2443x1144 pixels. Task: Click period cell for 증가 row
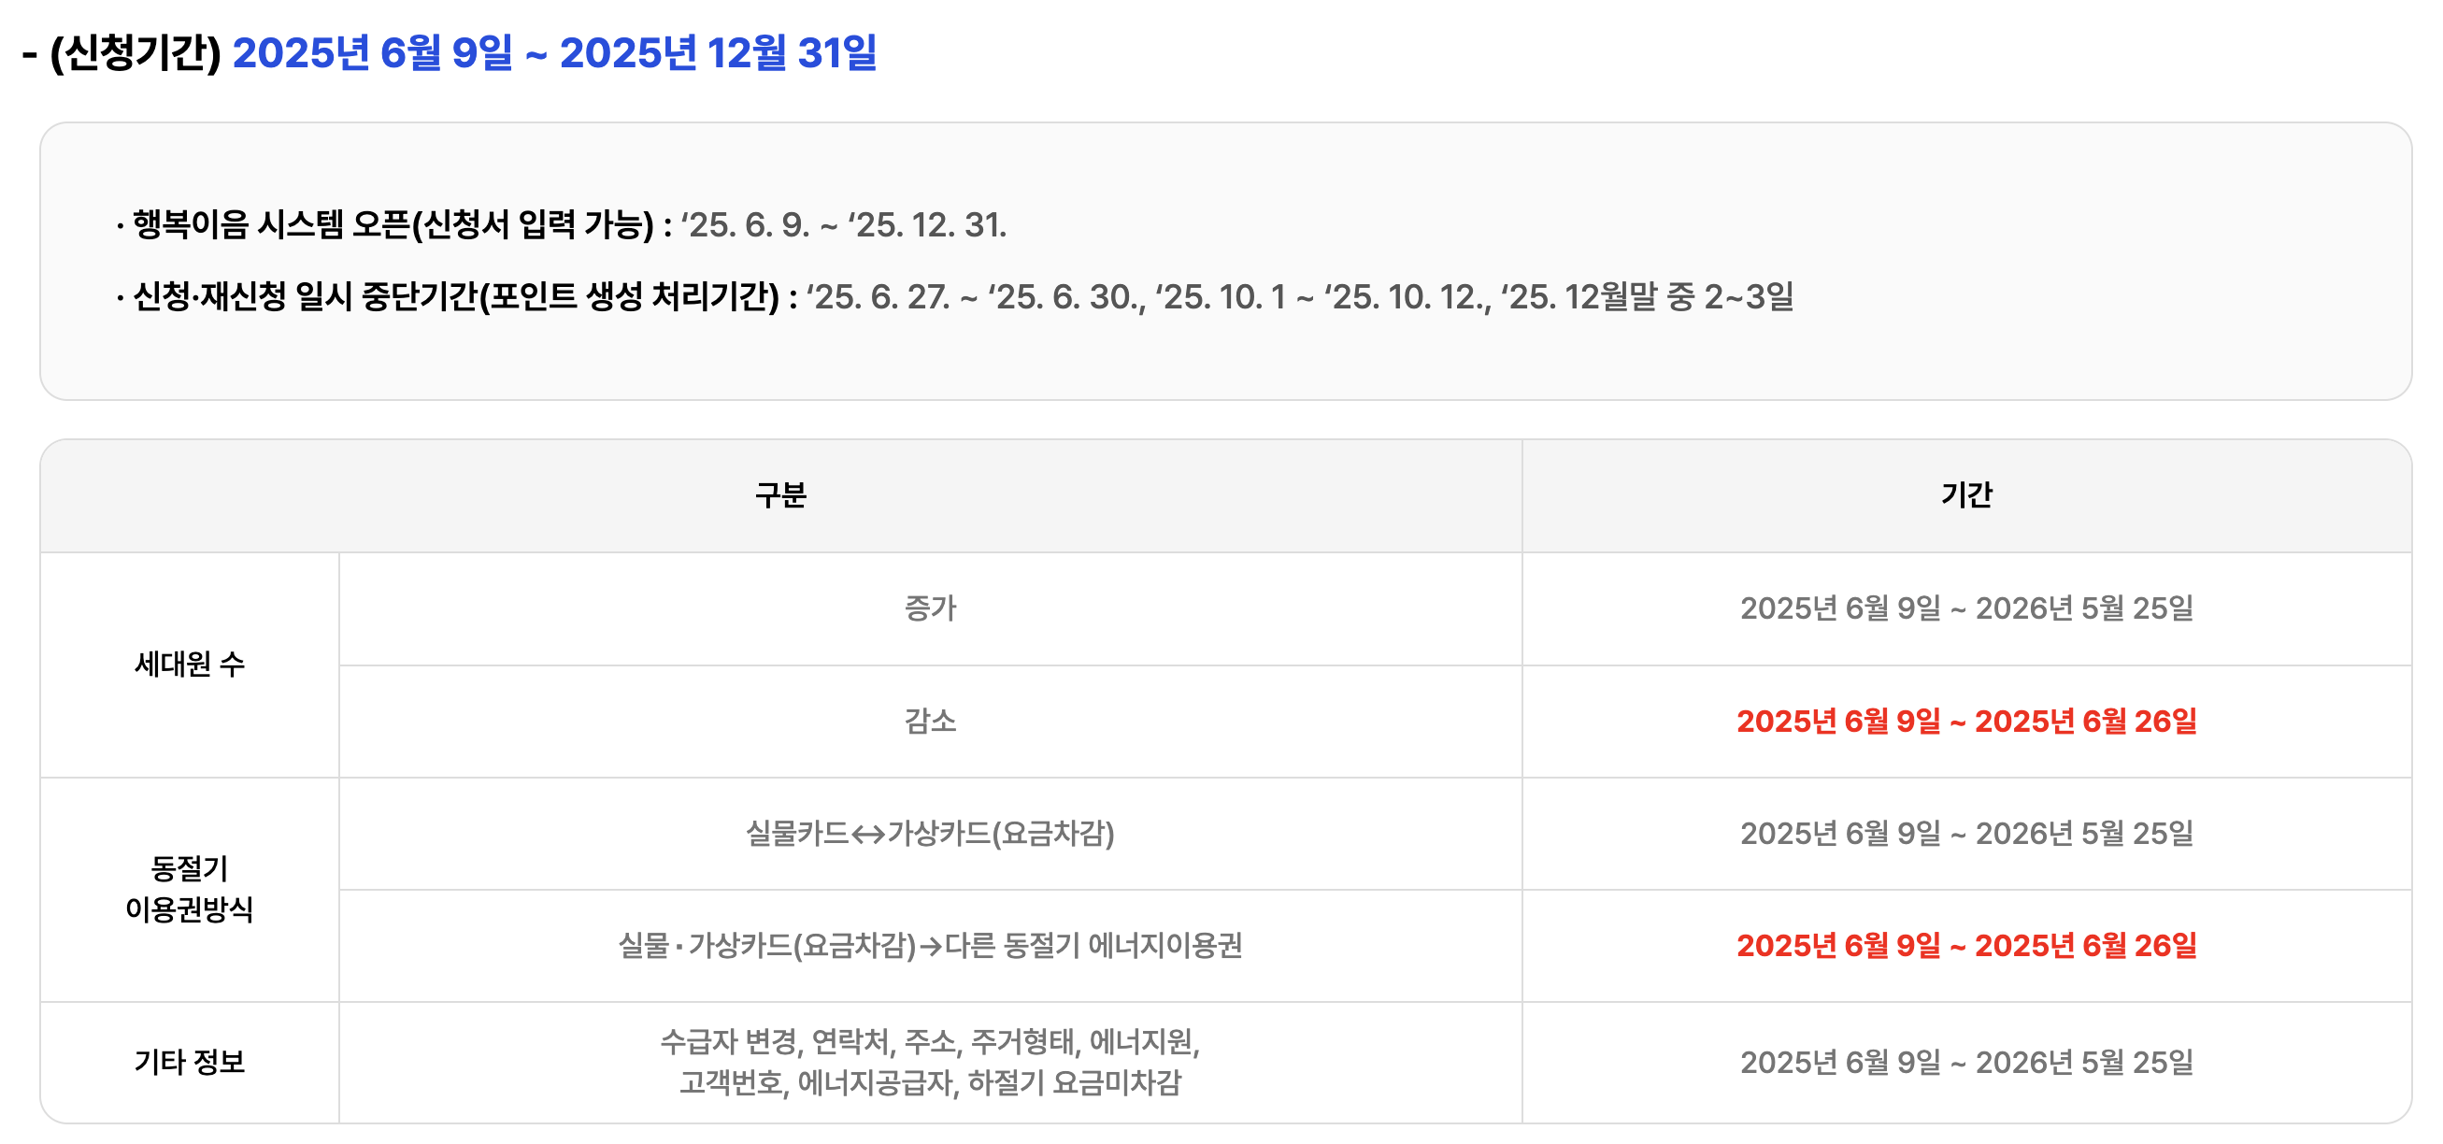pyautogui.click(x=1966, y=608)
